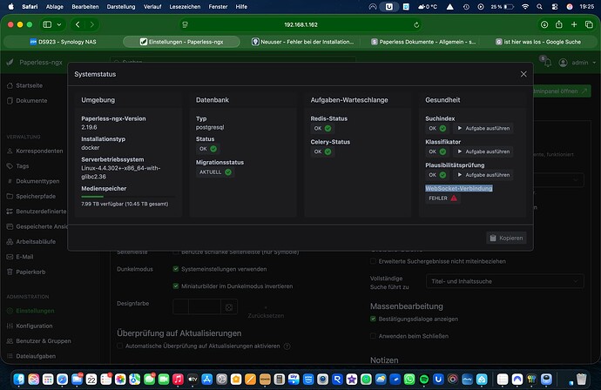Toggle Miniaturbilder im Dunkelmodus invertieren checkbox
601x390 pixels.
pyautogui.click(x=176, y=286)
